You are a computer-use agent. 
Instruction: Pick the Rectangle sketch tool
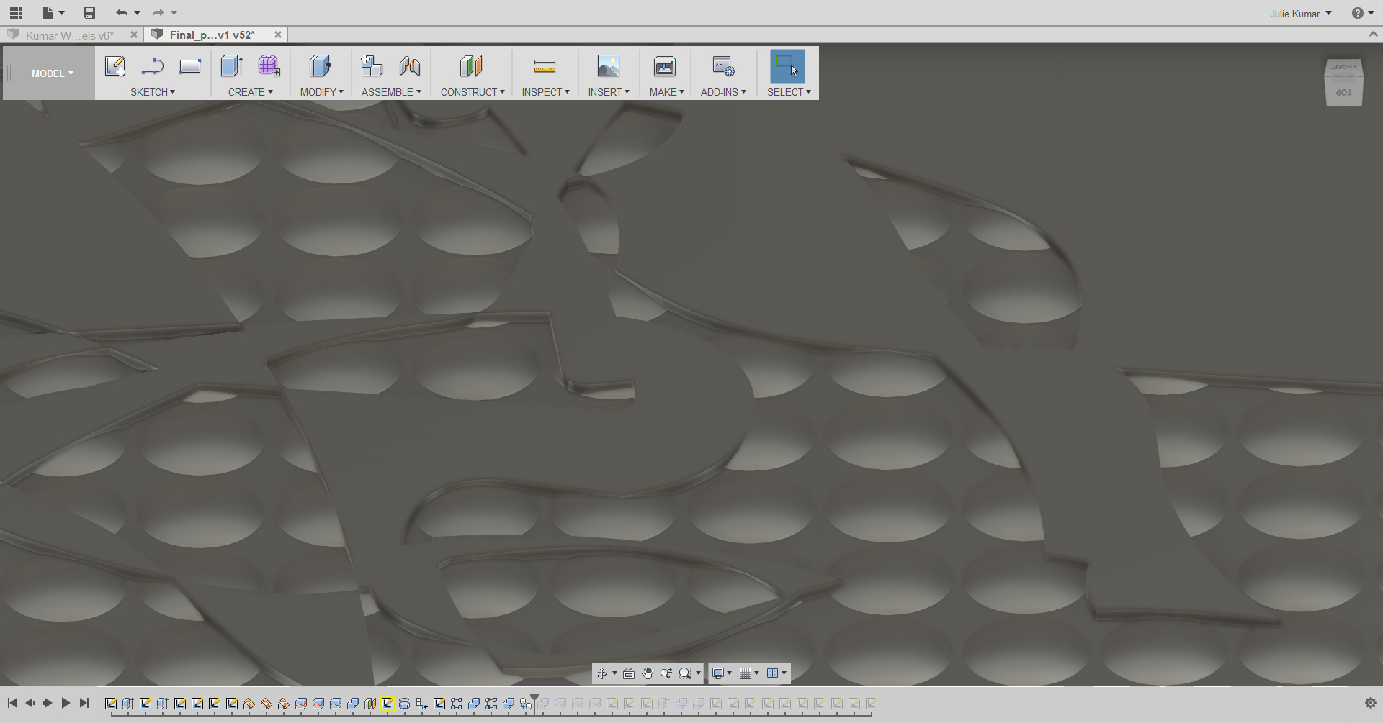pos(190,66)
